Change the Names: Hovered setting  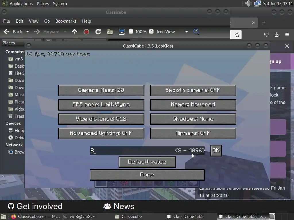(x=193, y=105)
